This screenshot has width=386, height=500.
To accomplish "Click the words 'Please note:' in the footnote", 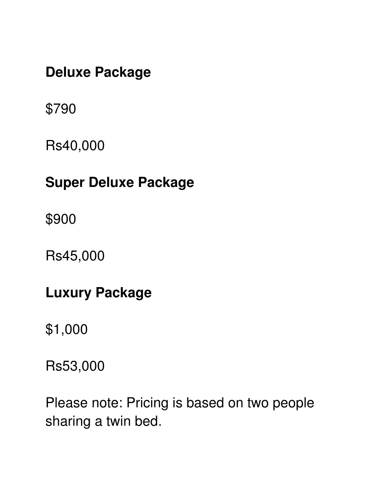I will tap(84, 403).
